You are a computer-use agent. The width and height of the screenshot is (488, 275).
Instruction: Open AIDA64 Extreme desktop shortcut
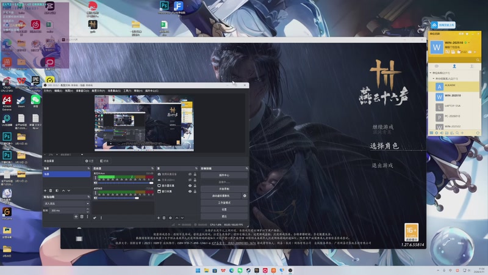[x=7, y=103]
